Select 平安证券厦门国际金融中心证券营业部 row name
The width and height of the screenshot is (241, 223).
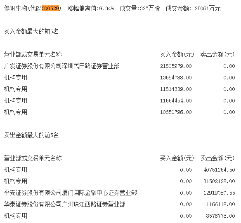71,193
